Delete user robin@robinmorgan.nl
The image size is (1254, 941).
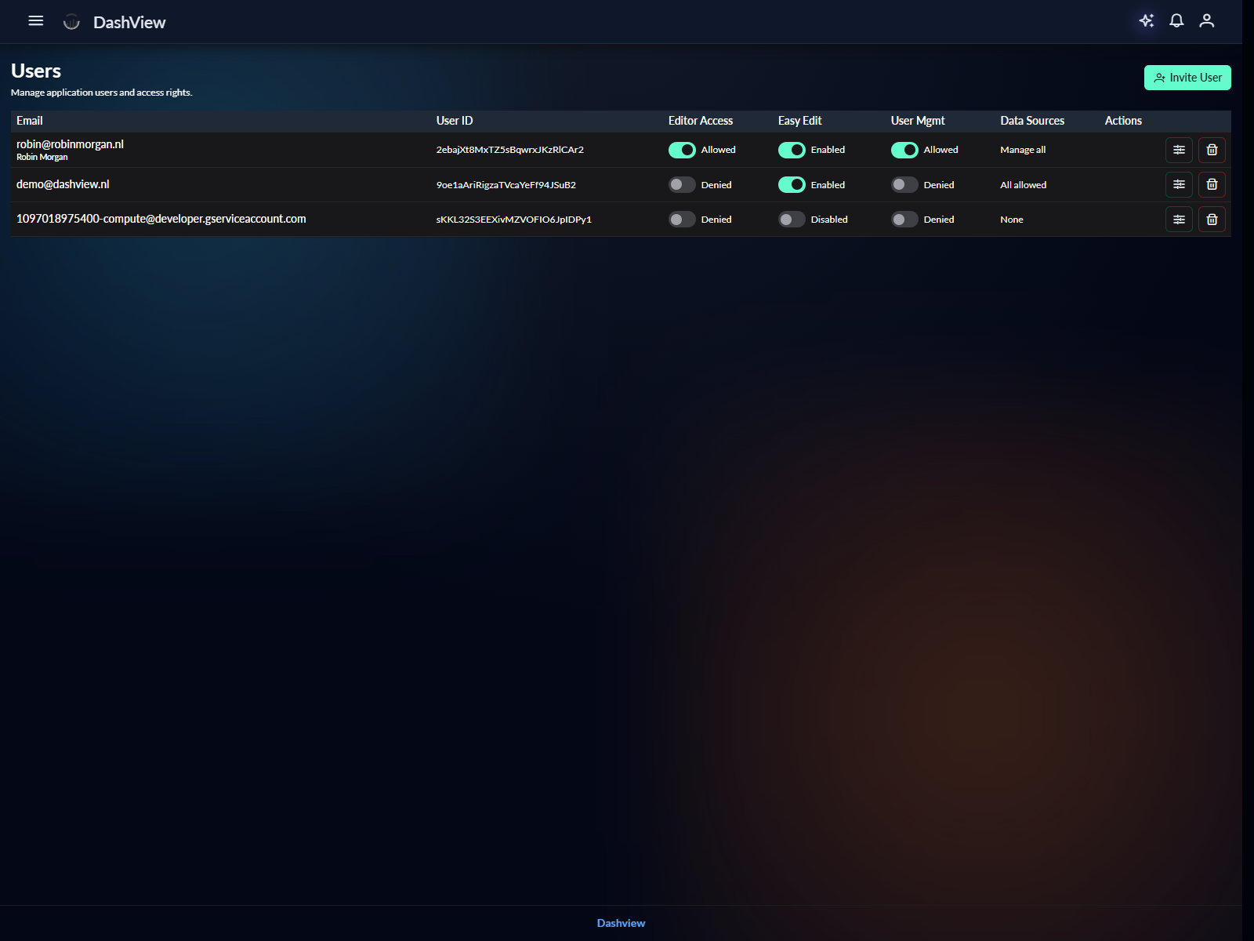pyautogui.click(x=1212, y=150)
